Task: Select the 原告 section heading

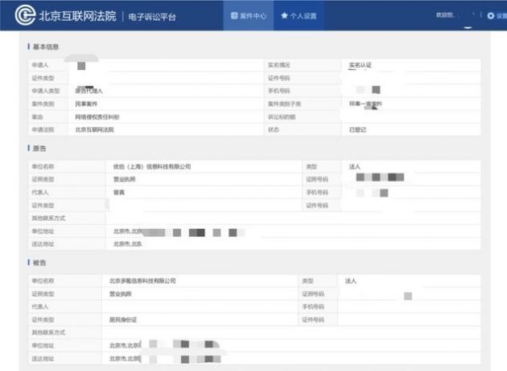Action: (39, 149)
